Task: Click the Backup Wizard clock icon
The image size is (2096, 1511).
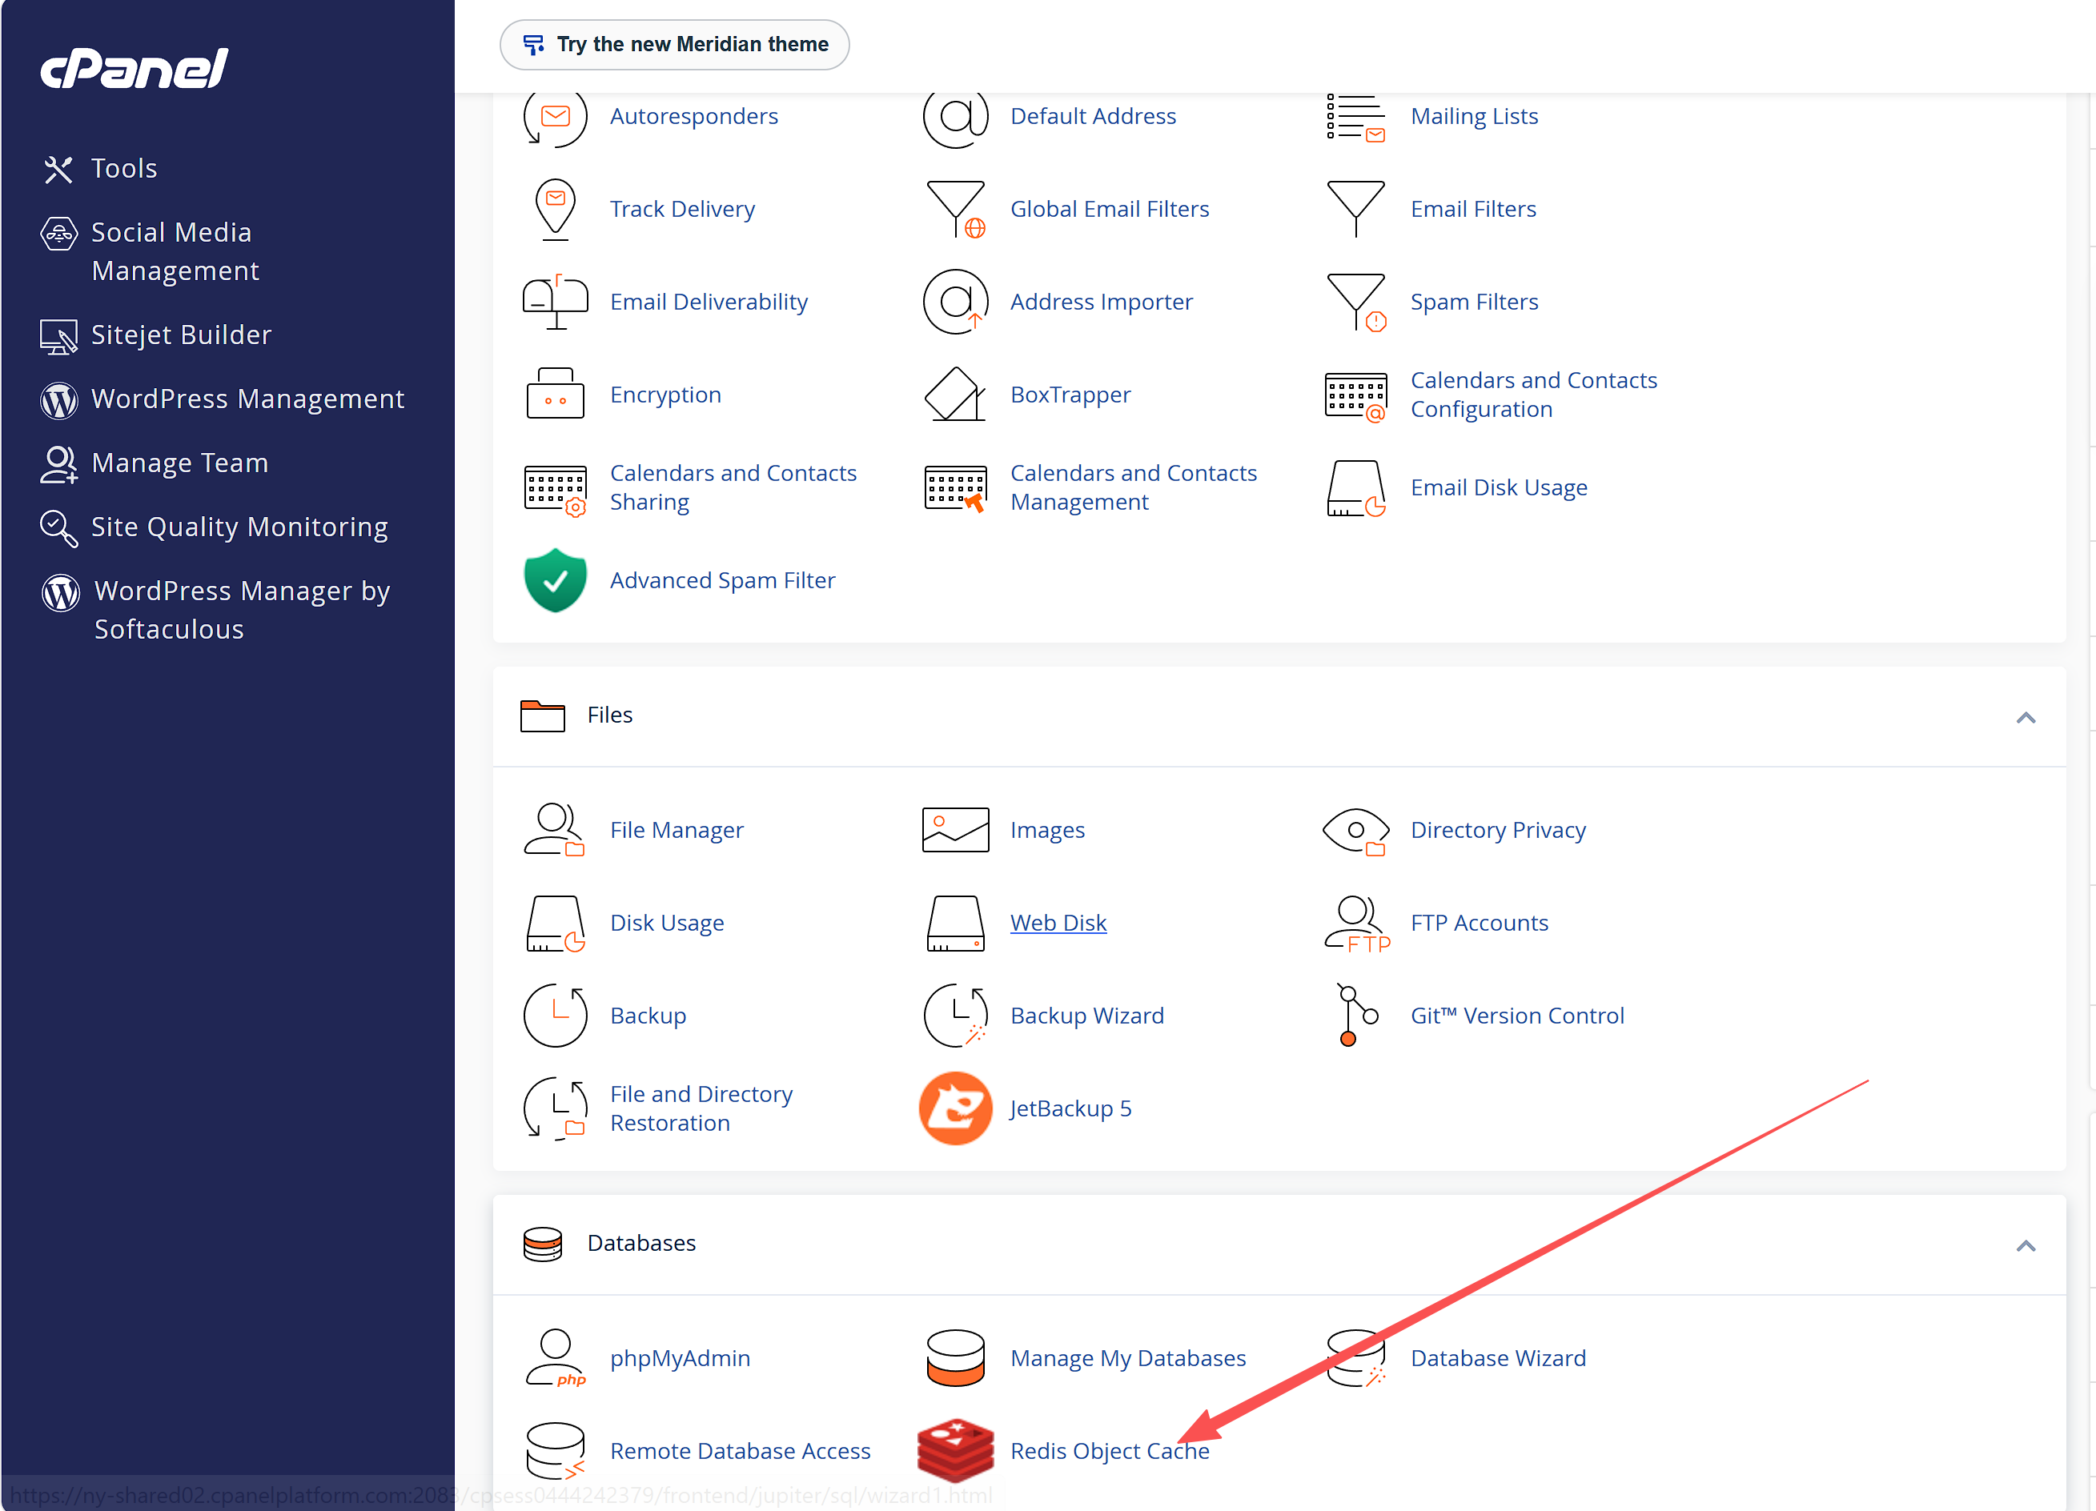Action: 956,1016
